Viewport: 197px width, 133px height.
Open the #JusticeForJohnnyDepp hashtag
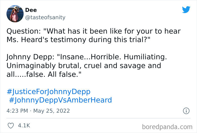click(48, 92)
